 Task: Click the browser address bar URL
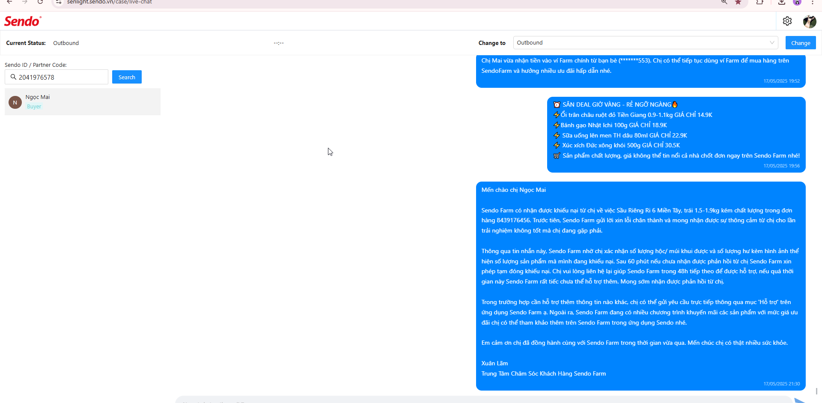coord(110,2)
